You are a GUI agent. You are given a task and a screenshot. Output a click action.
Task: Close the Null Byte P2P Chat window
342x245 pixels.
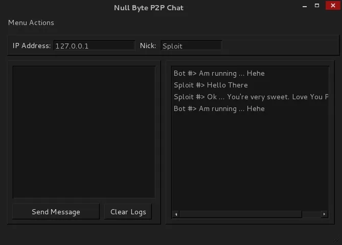pos(333,6)
